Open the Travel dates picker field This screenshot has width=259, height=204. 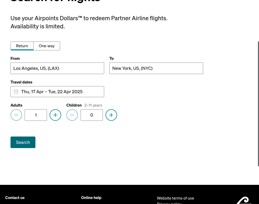pos(57,92)
